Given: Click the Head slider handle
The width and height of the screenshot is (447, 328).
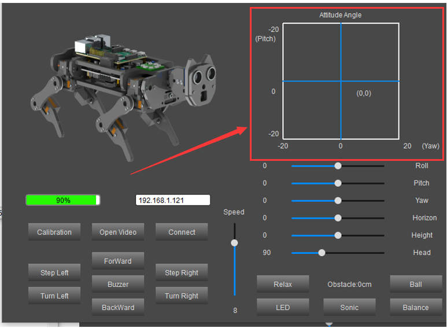Looking at the screenshot, I should click(322, 253).
